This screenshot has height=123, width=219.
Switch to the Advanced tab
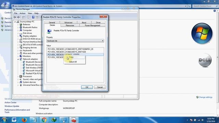pos(68,23)
